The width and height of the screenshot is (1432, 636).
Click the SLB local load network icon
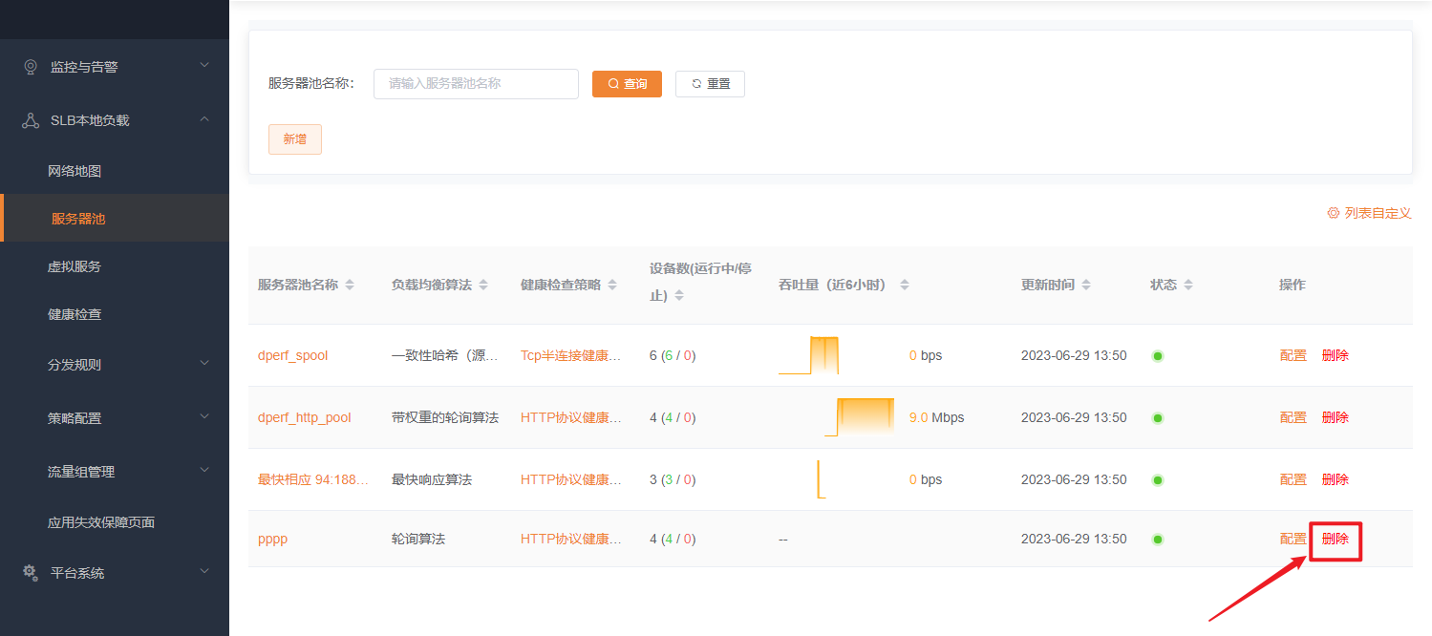[x=31, y=120]
